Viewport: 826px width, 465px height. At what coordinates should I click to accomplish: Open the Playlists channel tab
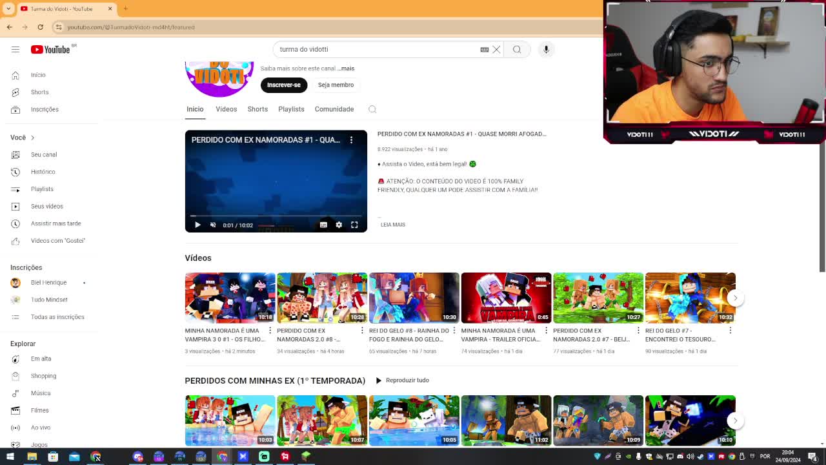coord(291,109)
